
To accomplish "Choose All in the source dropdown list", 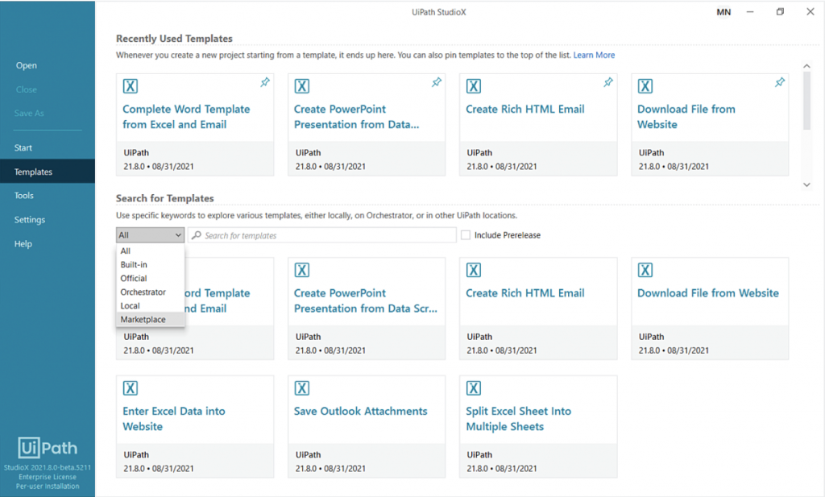I will point(150,251).
